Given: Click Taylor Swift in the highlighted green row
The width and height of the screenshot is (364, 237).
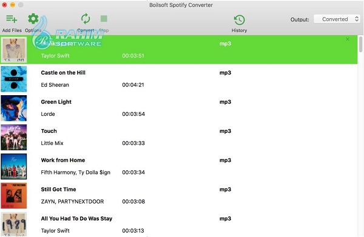Looking at the screenshot, I should click(55, 56).
